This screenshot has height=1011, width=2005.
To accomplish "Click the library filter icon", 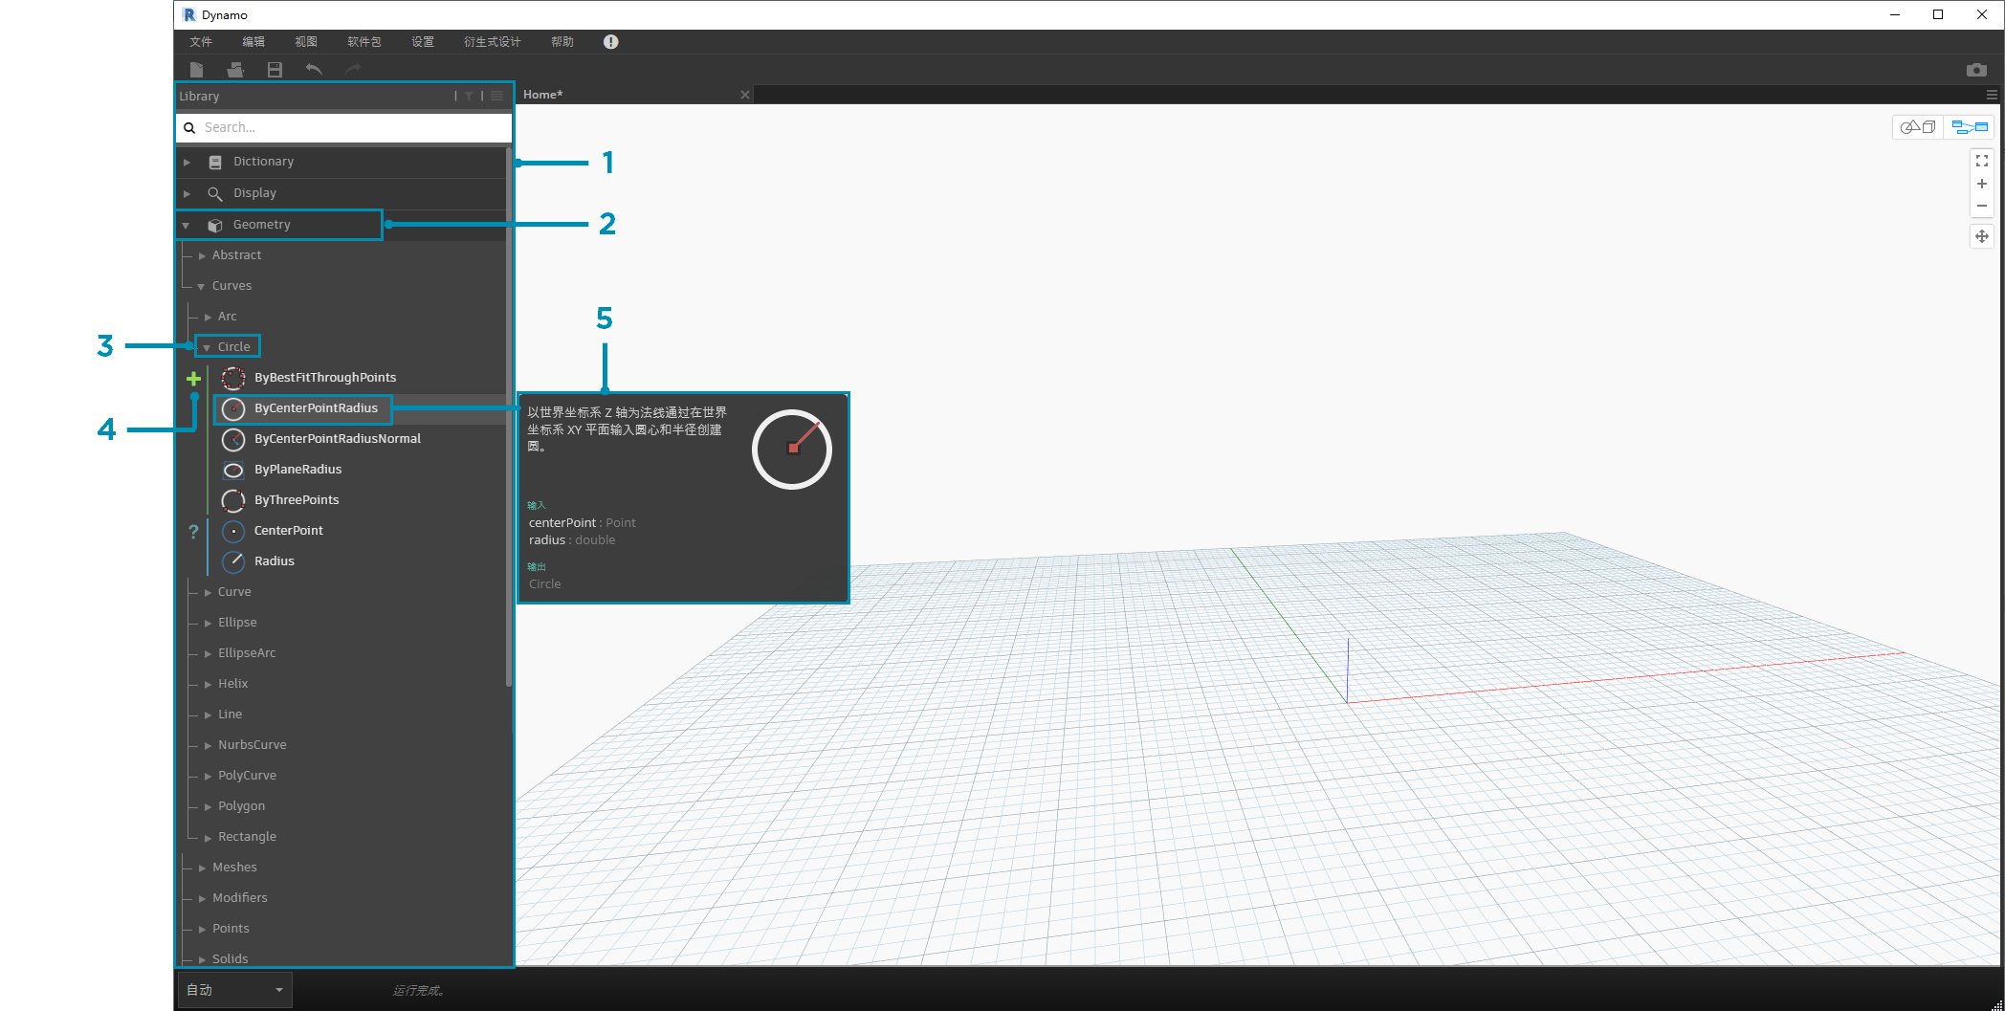I will [x=469, y=97].
